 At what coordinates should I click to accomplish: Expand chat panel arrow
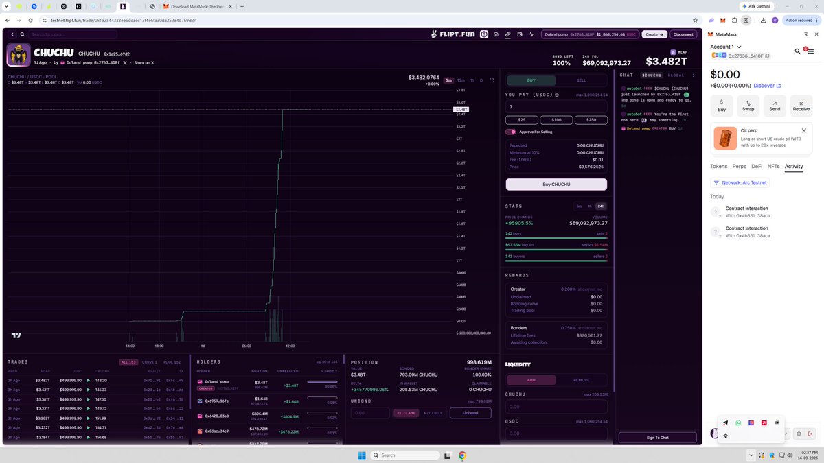click(x=694, y=75)
